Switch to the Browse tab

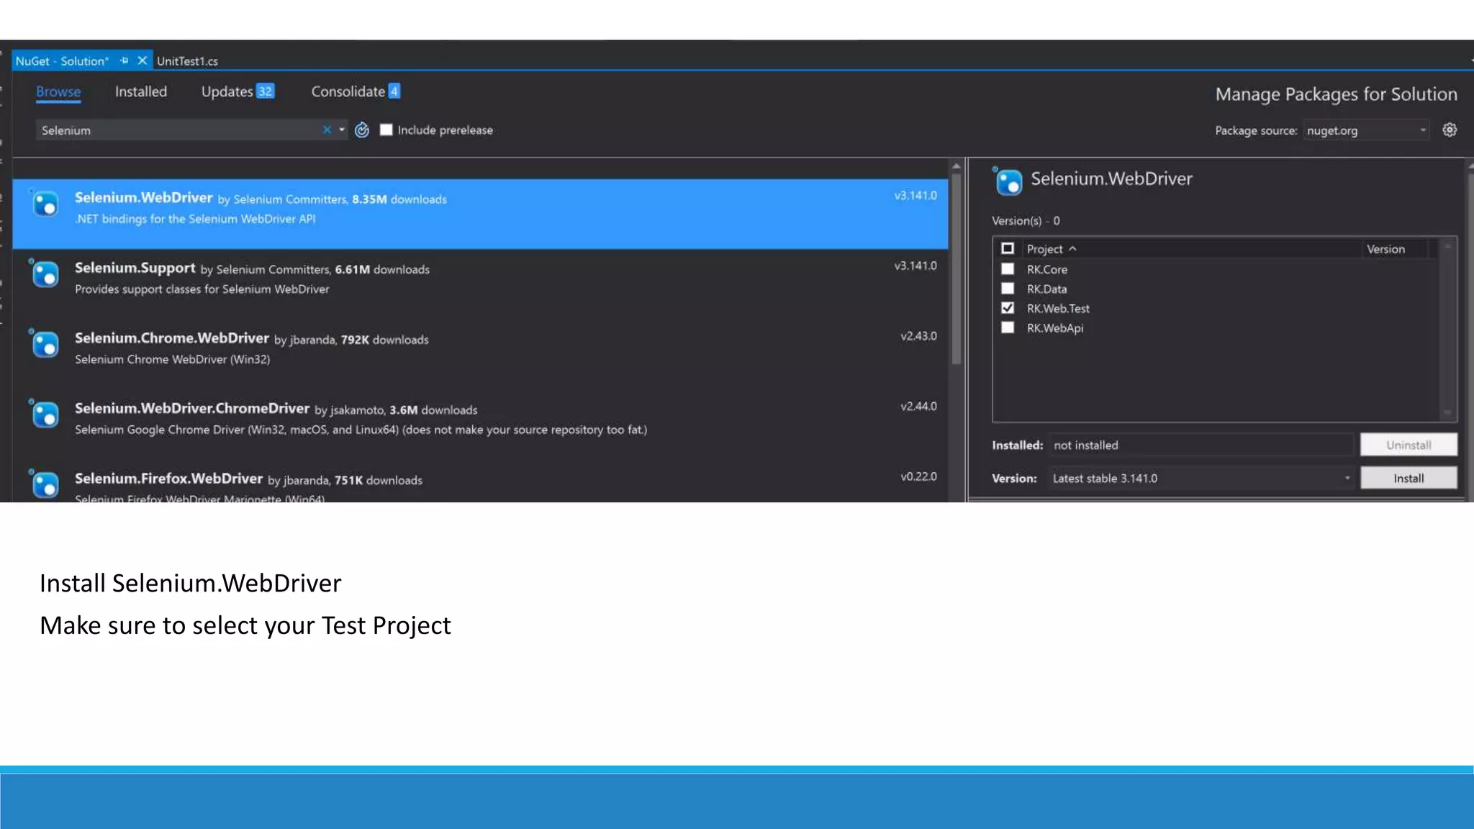click(58, 91)
